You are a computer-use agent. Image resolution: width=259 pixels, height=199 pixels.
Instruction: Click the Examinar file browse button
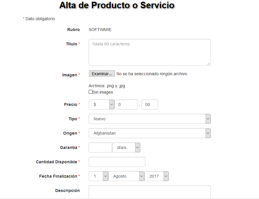coord(102,73)
